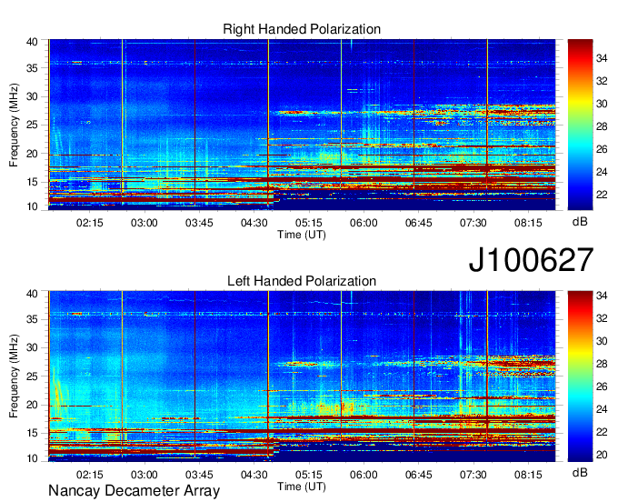618x502 pixels.
Task: Click the 06:00 tick on bottom time axis
Action: click(x=364, y=475)
